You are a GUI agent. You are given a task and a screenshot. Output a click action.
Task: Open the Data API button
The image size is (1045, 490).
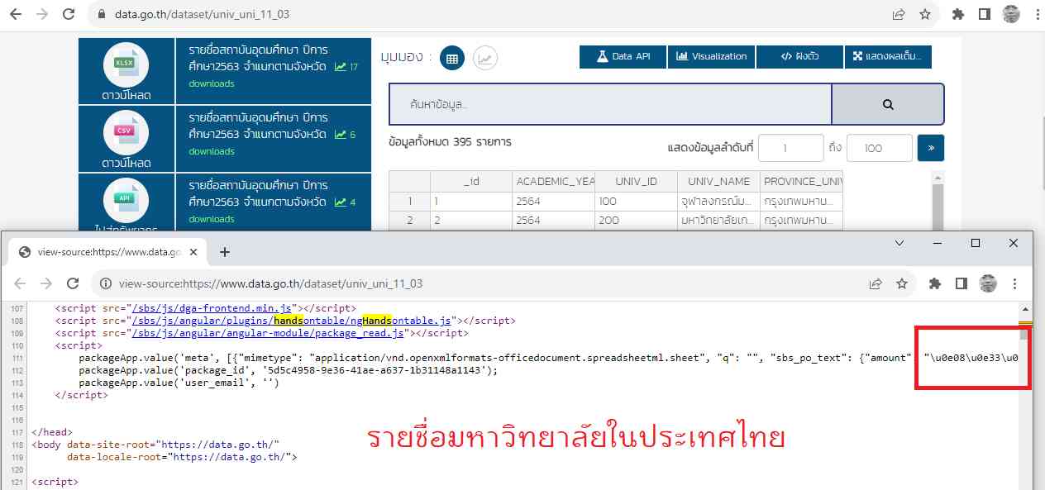(623, 56)
